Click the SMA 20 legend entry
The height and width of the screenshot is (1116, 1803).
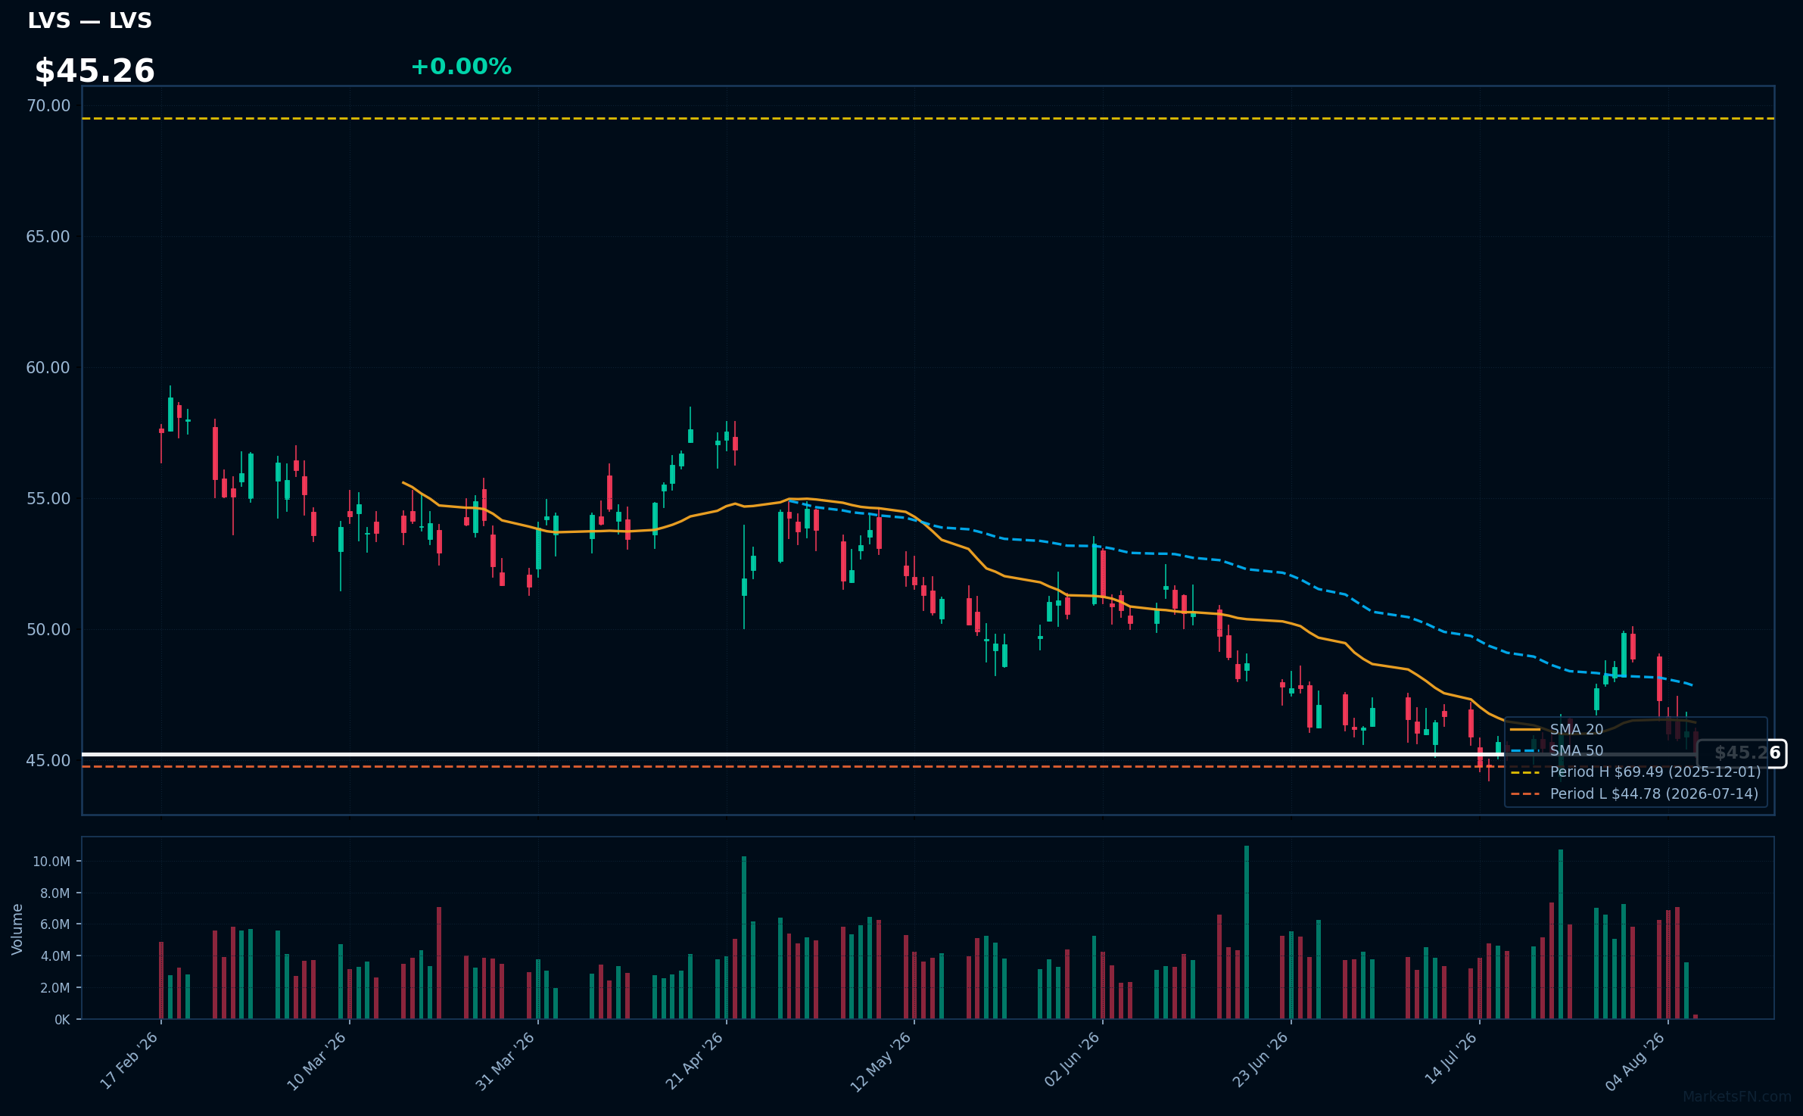point(1557,730)
